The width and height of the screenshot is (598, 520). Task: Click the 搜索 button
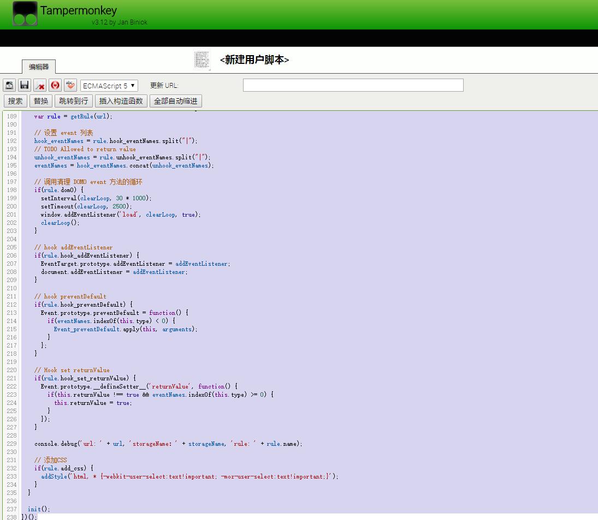(15, 101)
